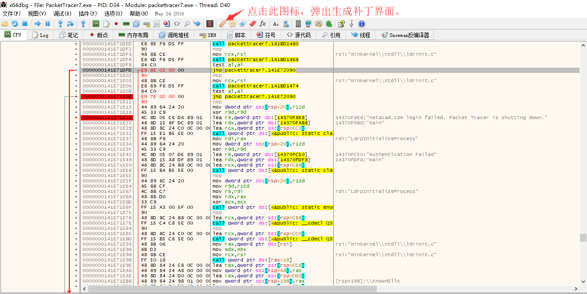
Task: Click the blue About info icon
Action: [x=362, y=24]
